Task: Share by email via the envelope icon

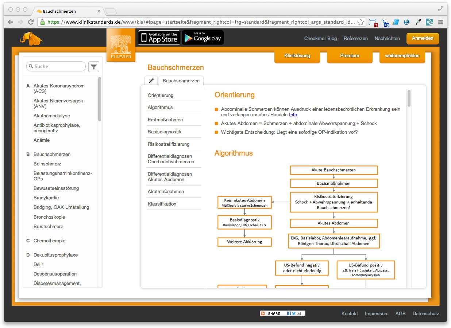Action: tap(298, 313)
